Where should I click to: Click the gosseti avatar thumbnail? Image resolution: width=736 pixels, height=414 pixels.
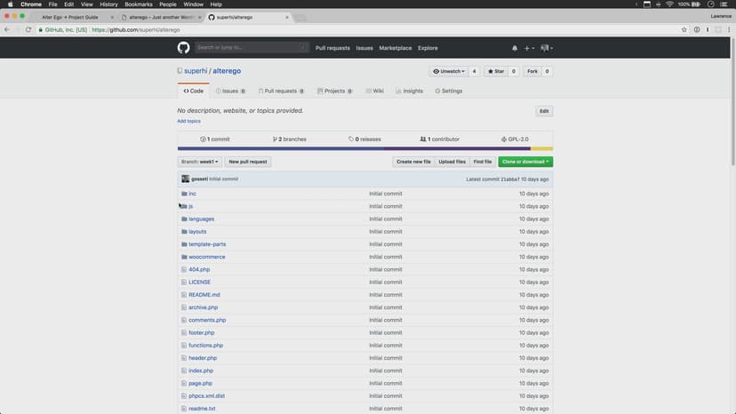pos(185,179)
